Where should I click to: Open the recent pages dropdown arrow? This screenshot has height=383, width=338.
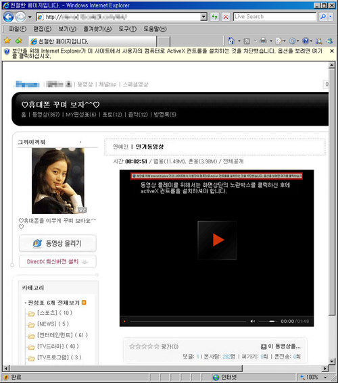click(30, 17)
